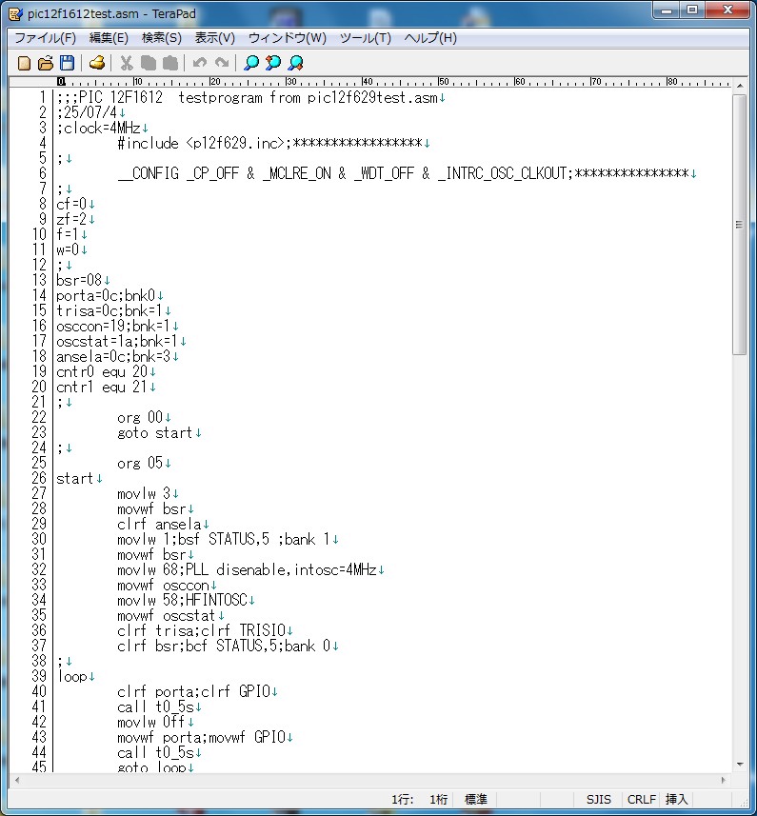Close the TeraPad window
757x816 pixels.
point(727,10)
